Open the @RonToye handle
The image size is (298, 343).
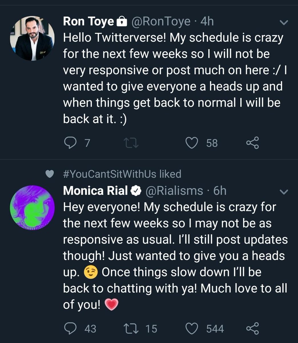pos(161,21)
